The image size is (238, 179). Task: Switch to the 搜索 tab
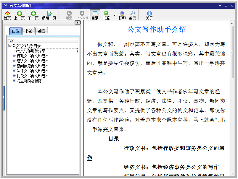41,31
